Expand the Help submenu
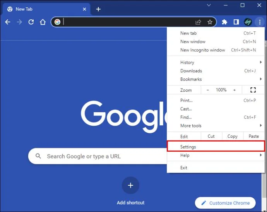267x212 pixels. 216,155
